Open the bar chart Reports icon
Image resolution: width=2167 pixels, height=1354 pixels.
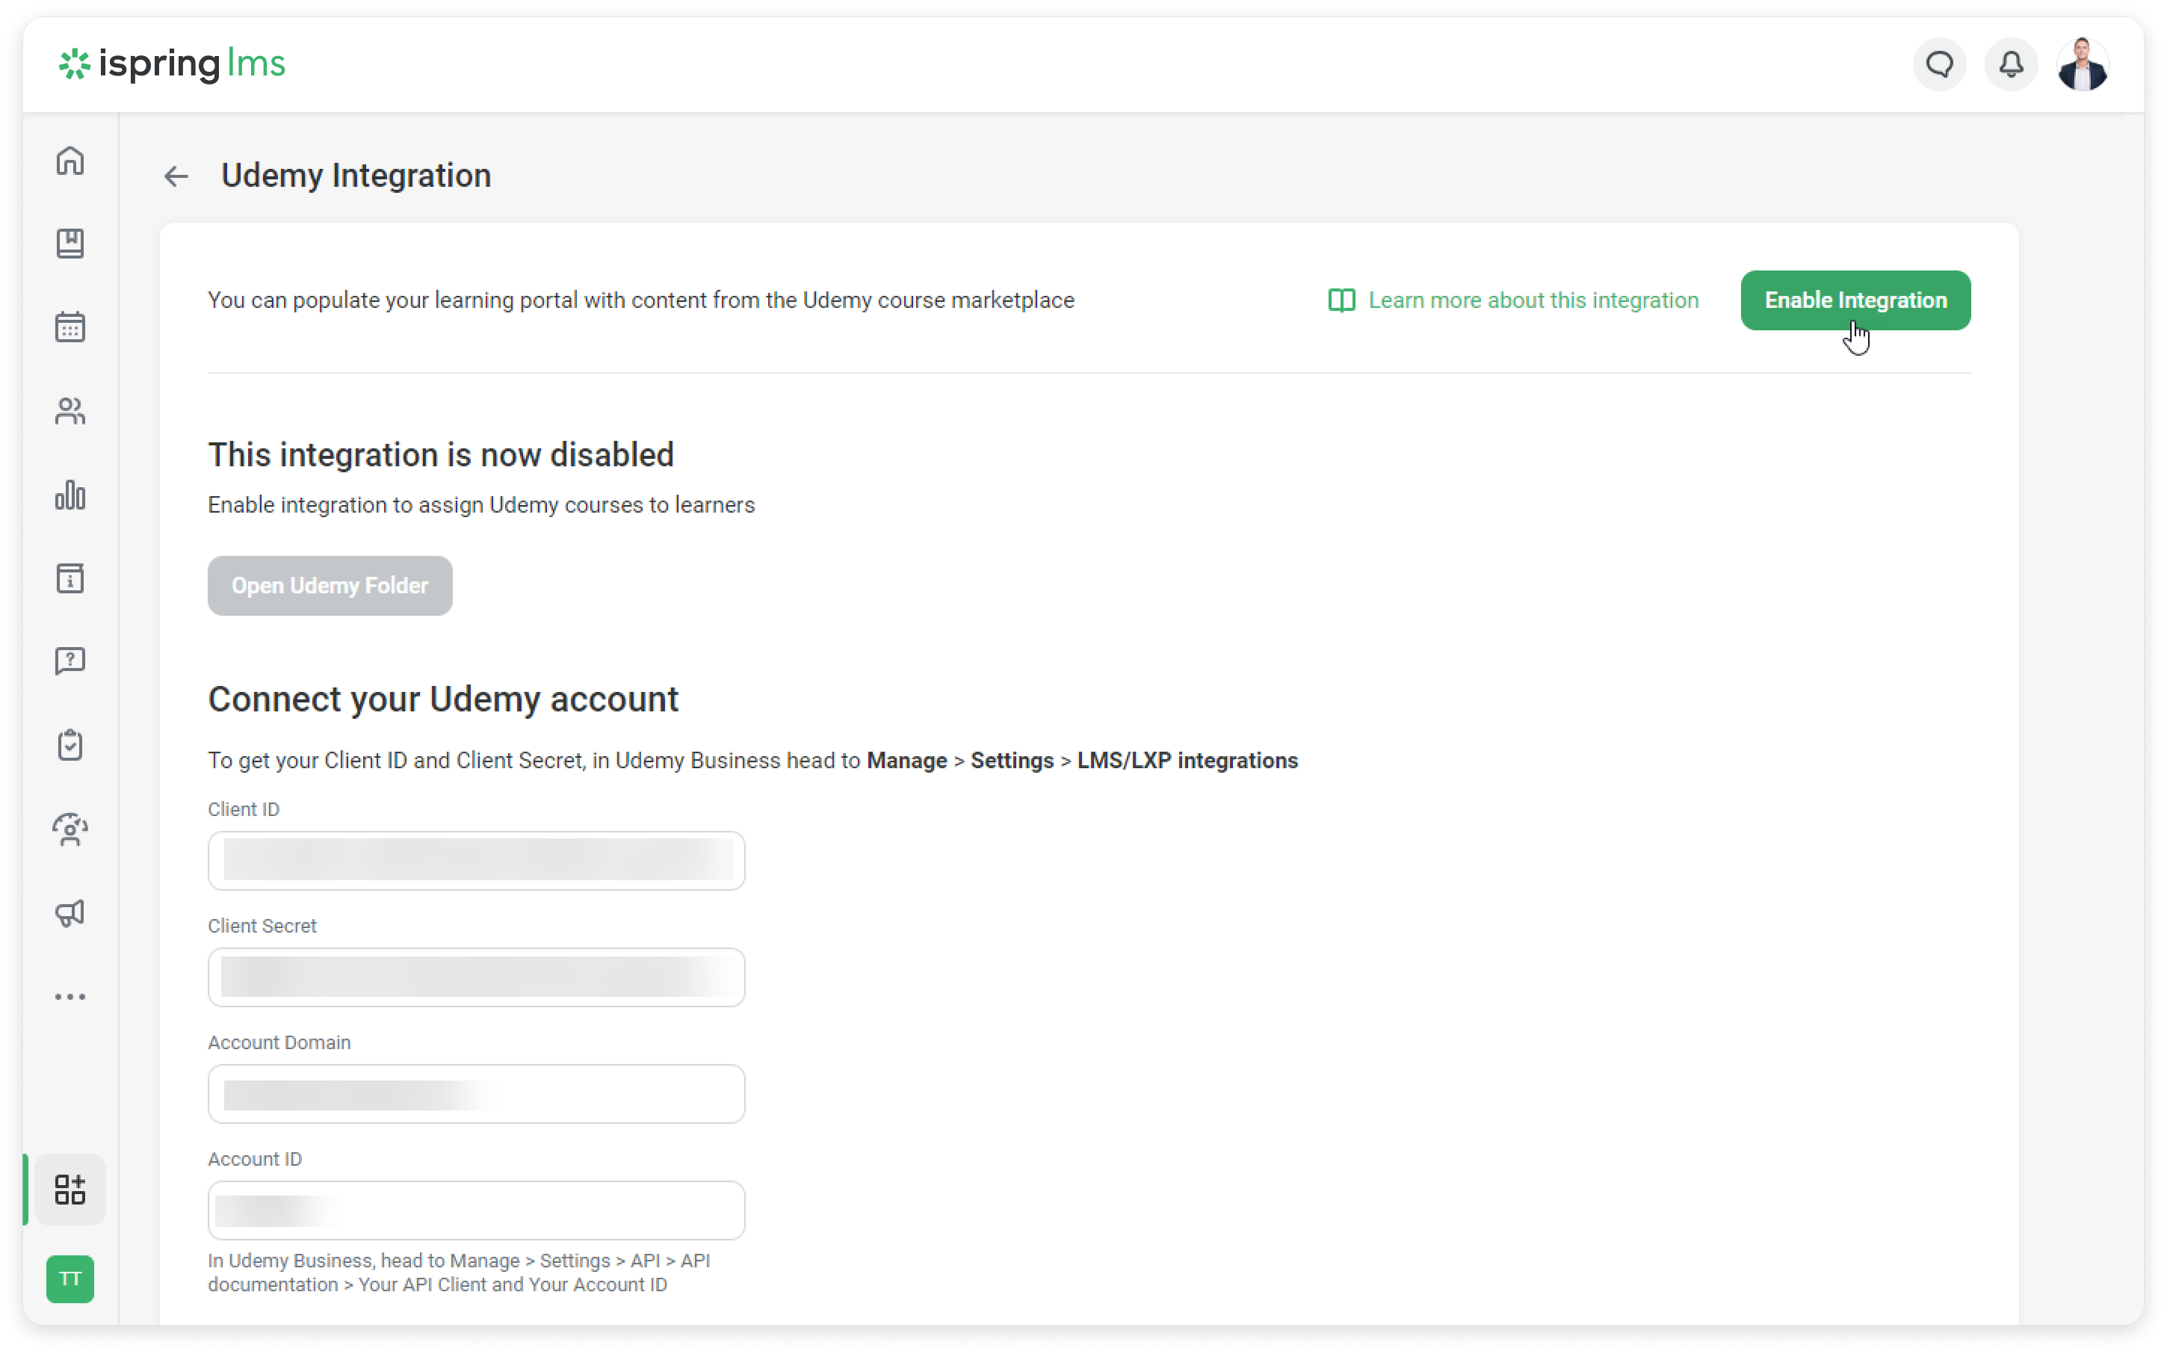click(69, 495)
